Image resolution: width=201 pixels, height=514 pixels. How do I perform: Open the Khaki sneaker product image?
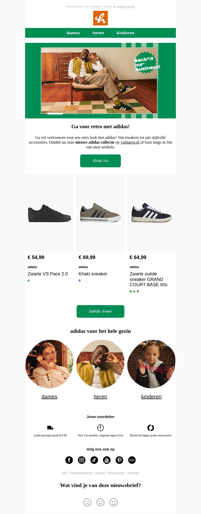click(100, 213)
